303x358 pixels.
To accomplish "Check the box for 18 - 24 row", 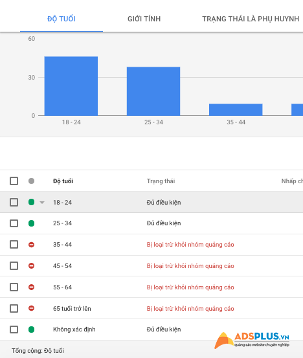I will (14, 202).
